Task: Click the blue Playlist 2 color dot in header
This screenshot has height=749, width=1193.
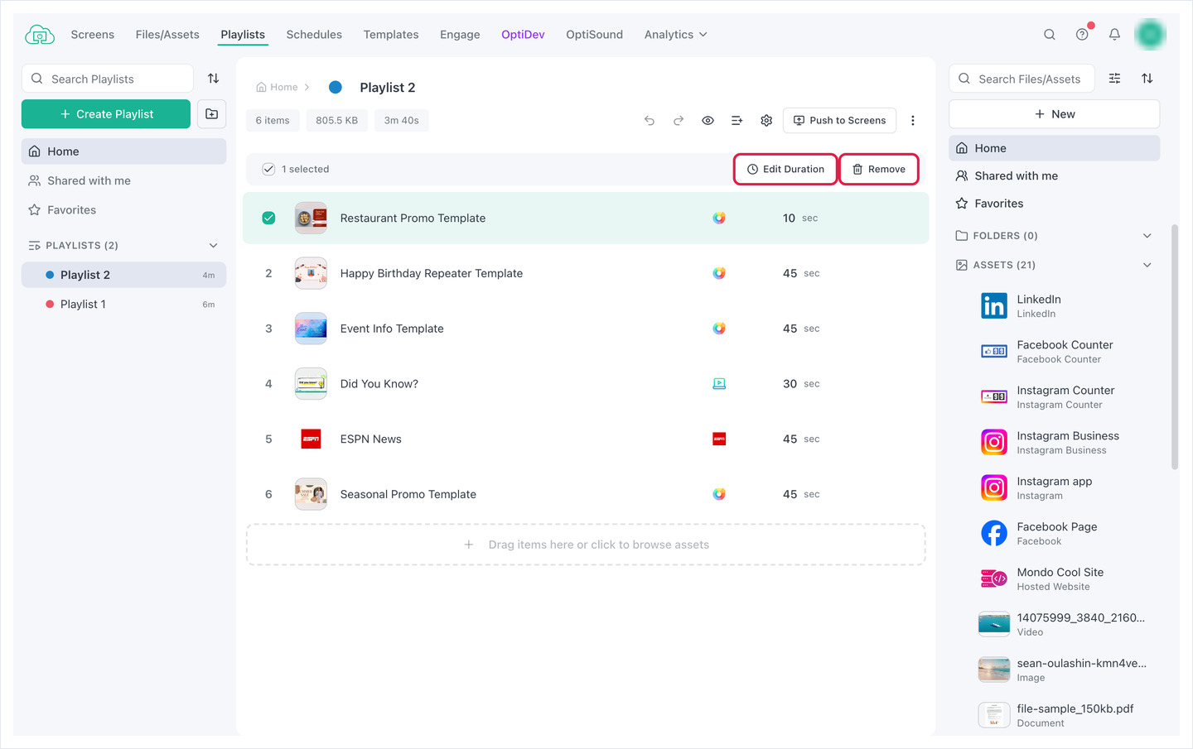Action: click(336, 87)
